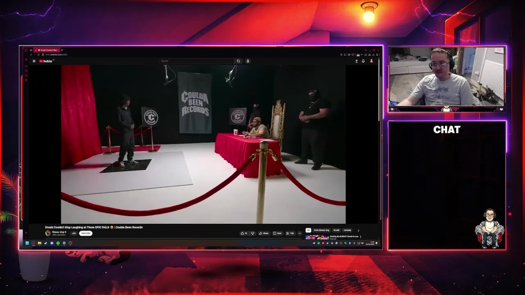
Task: Open options menu for BLACKOUT Drunk video
Action: pyautogui.click(x=361, y=237)
